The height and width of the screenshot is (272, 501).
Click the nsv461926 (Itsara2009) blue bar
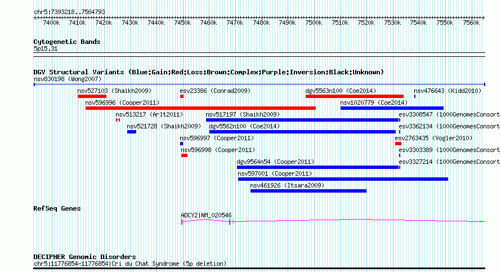point(308,191)
